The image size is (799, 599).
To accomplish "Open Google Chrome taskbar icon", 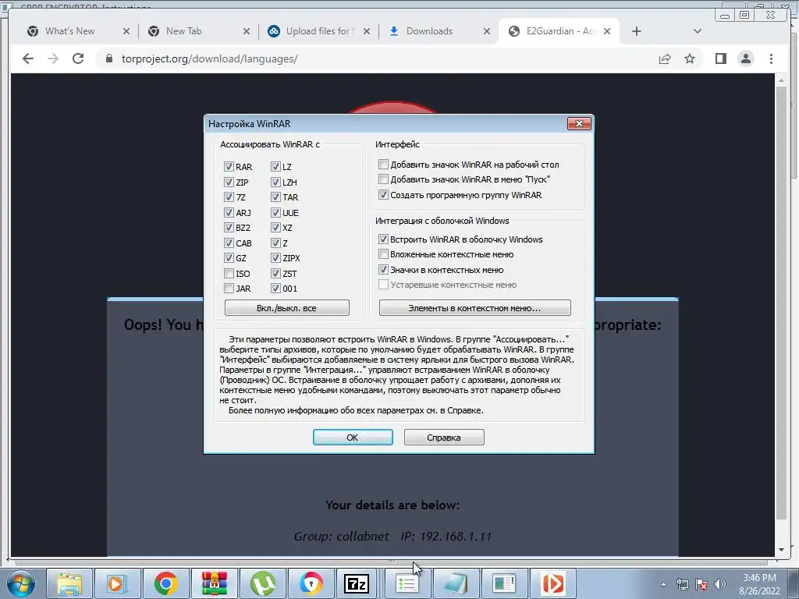I will pyautogui.click(x=165, y=583).
